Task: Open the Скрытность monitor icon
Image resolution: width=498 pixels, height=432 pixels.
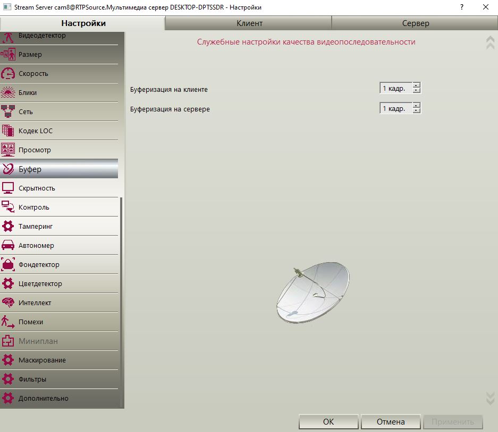Action: tap(8, 188)
